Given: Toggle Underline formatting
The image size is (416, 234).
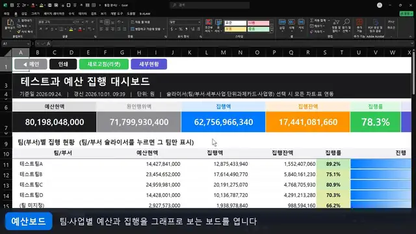Looking at the screenshot, I should [x=52, y=29].
